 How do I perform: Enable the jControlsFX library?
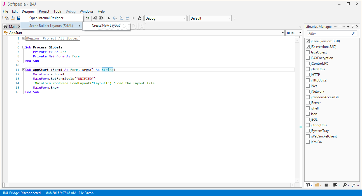tap(308, 64)
